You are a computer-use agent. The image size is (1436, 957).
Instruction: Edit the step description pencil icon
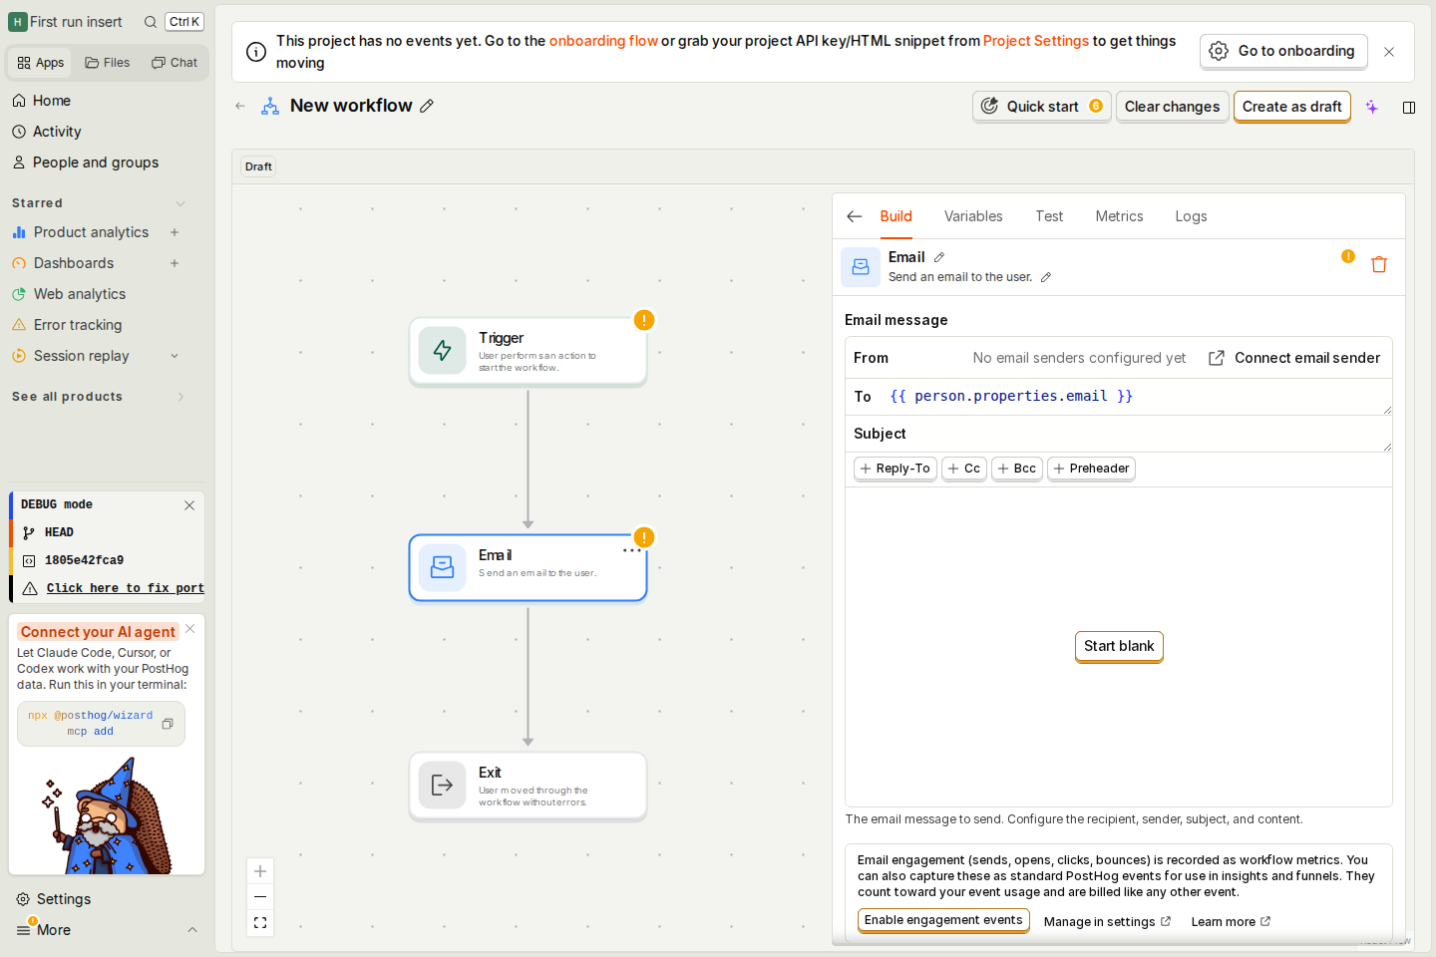point(1046,277)
